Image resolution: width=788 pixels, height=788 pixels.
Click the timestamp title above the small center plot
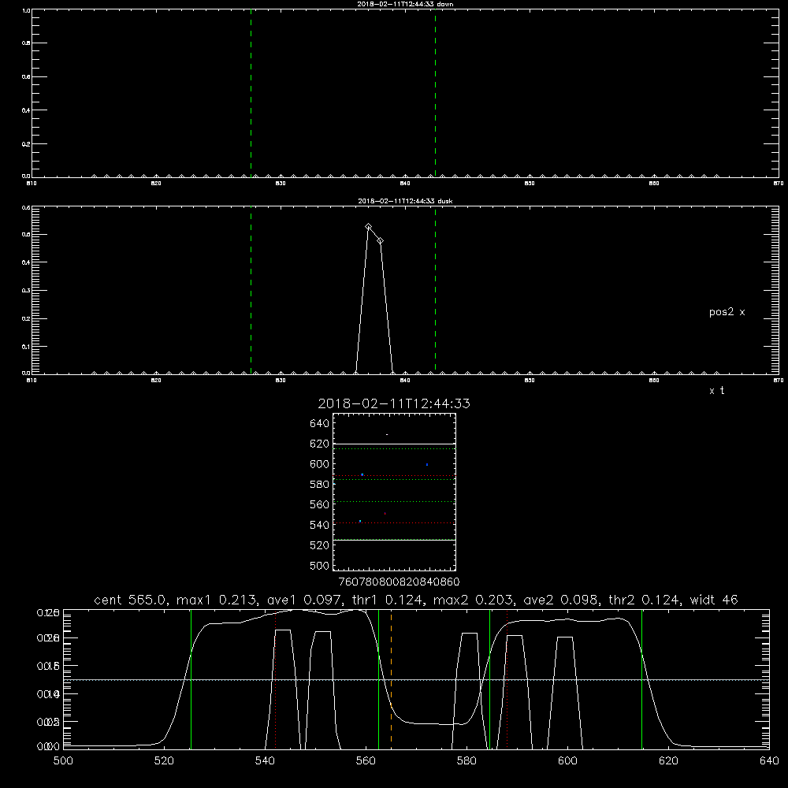tap(394, 403)
